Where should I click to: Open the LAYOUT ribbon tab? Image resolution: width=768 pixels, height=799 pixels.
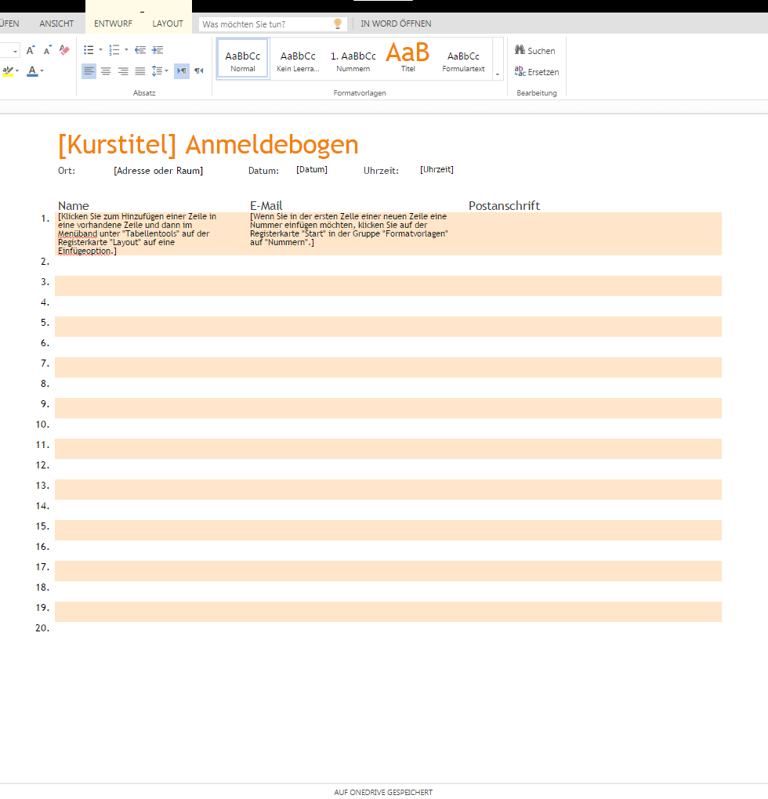168,23
